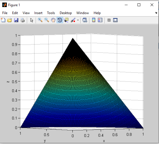Close the Figure 1 window

tap(152, 5)
